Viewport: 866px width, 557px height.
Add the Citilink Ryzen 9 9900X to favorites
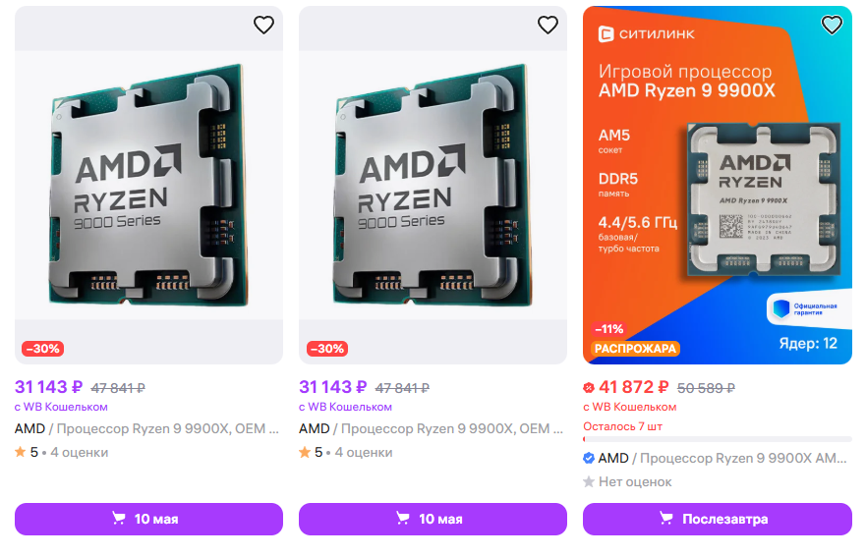[832, 26]
